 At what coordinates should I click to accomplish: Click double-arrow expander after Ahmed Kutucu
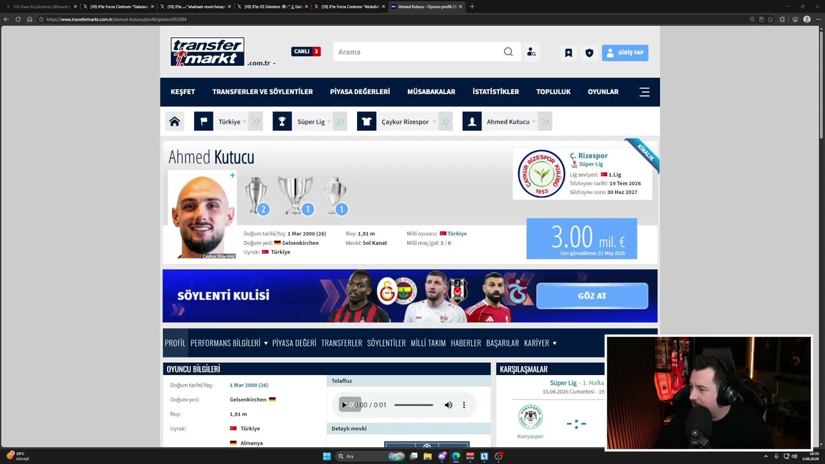pyautogui.click(x=545, y=121)
